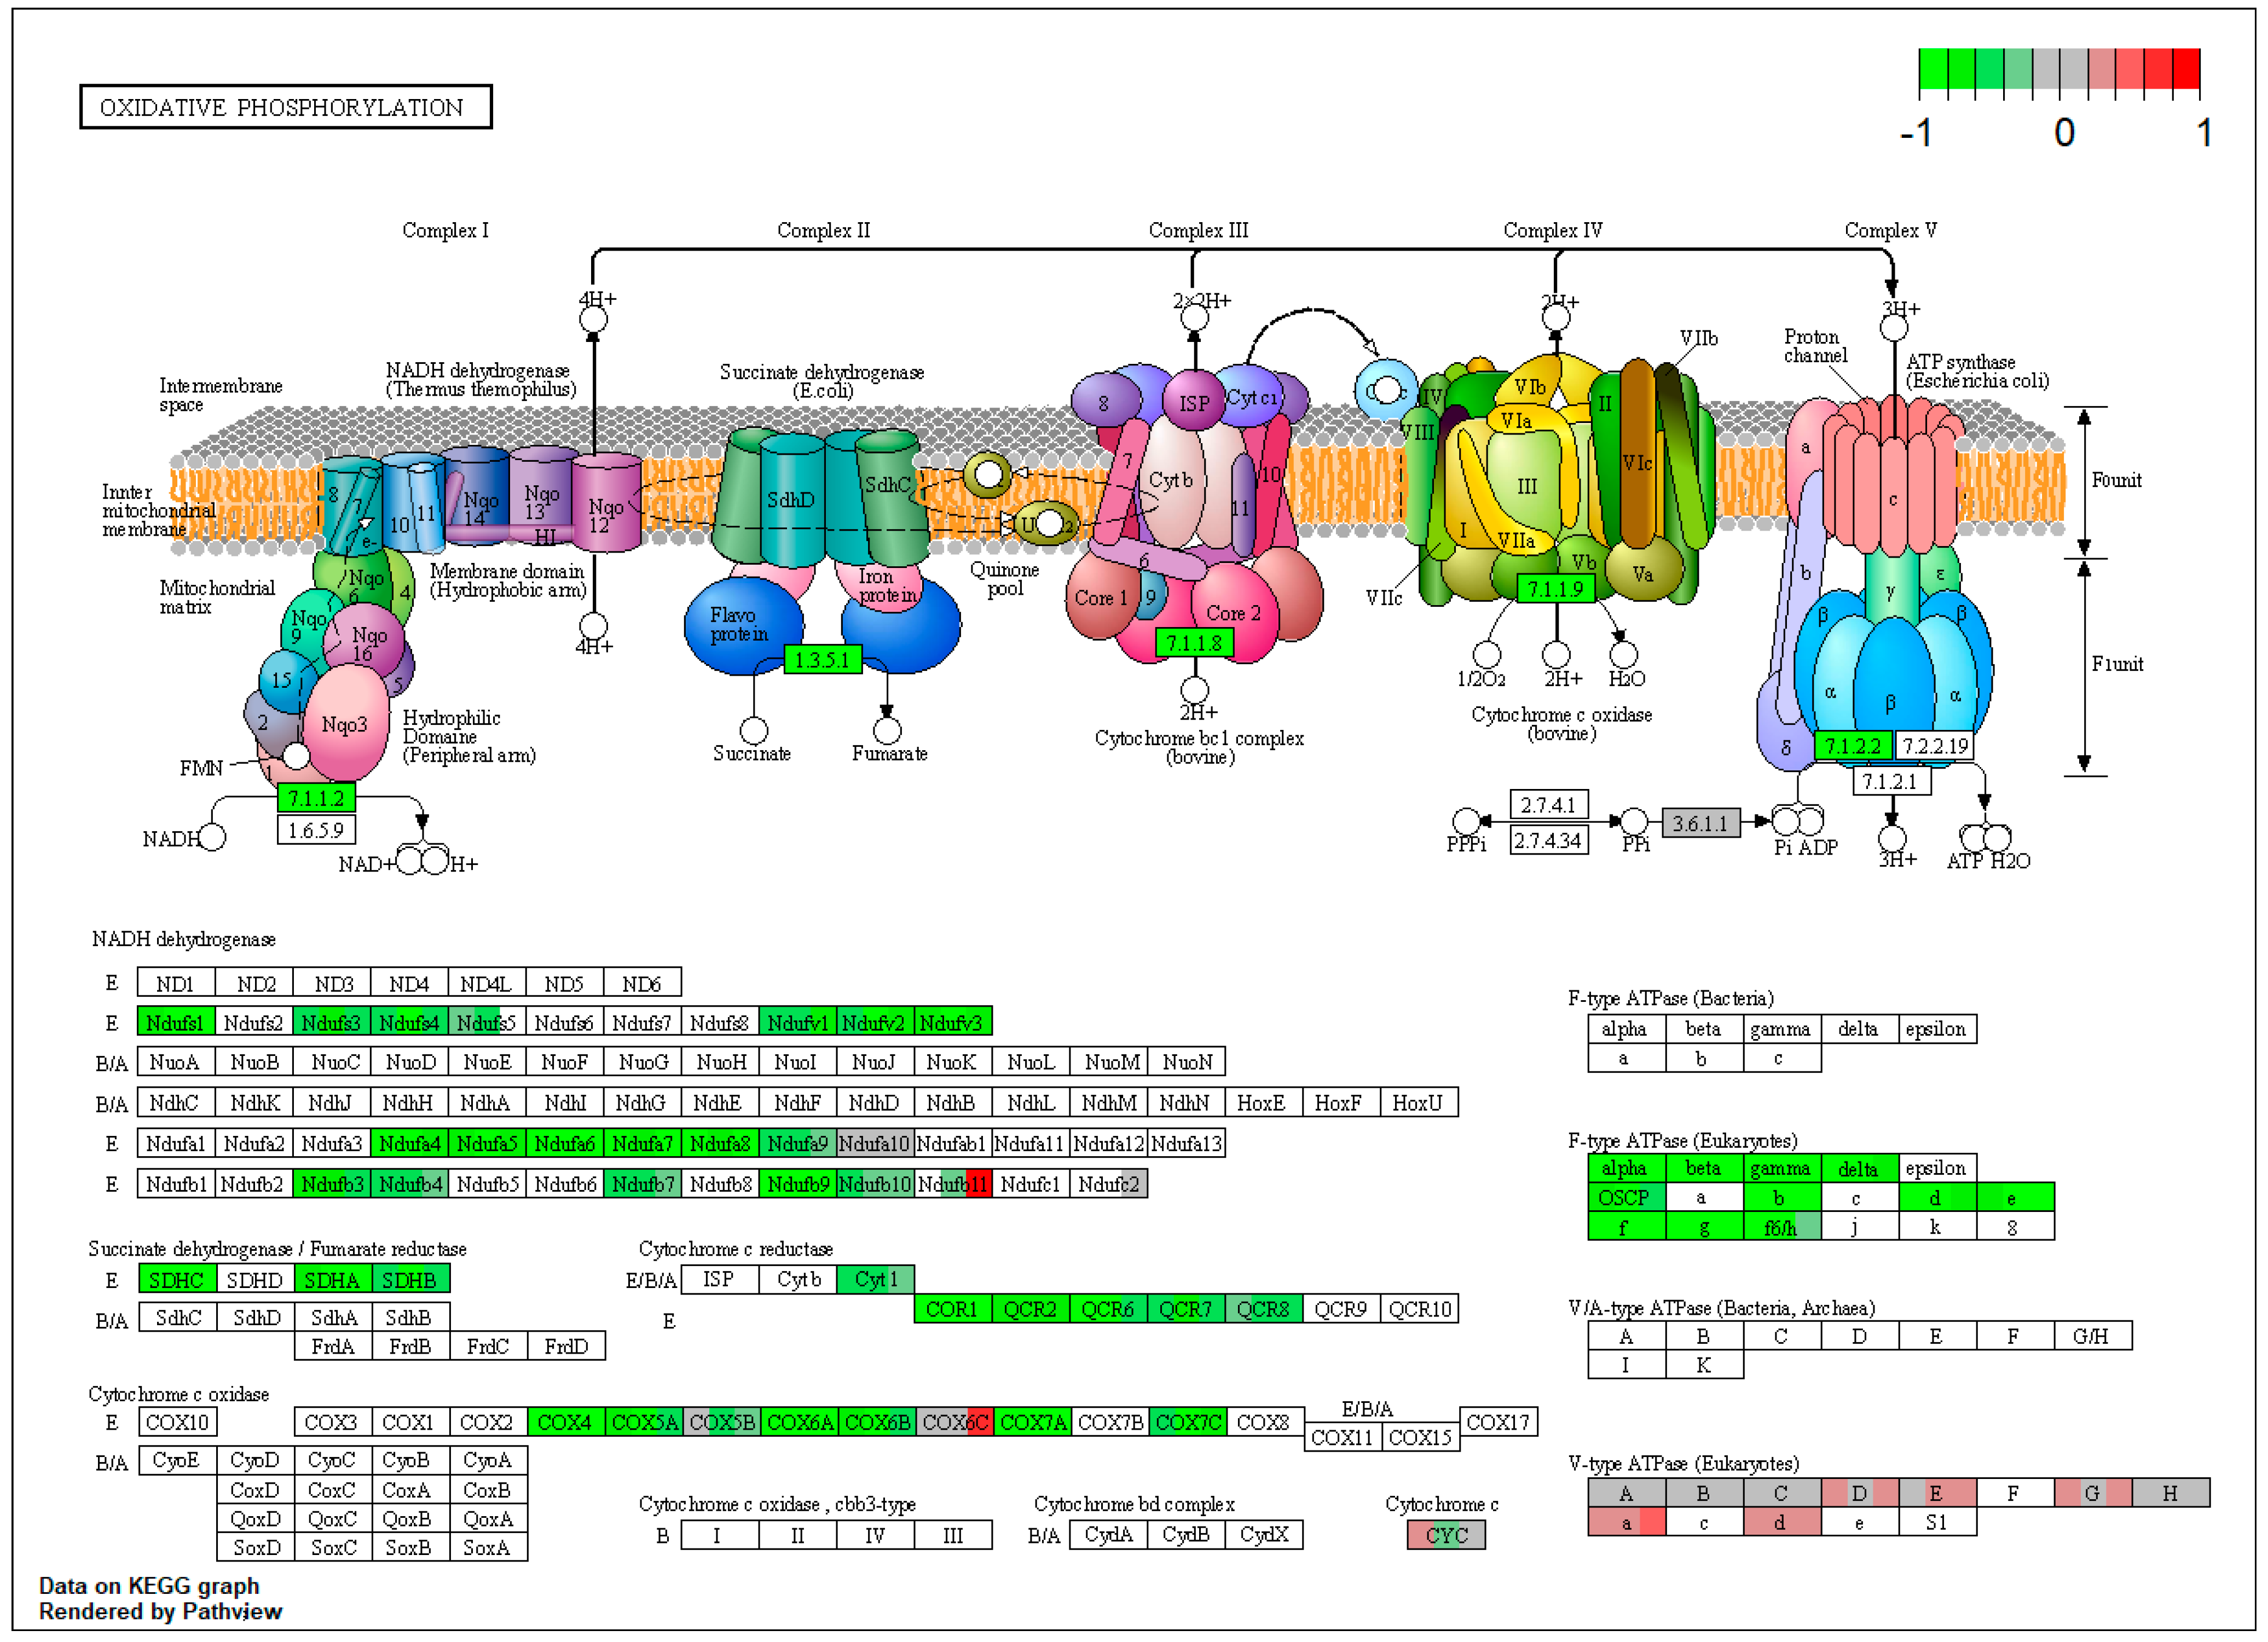Click the Core 2 subunit of cytochrome bc1 complex
2268x1642 pixels.
[1233, 614]
